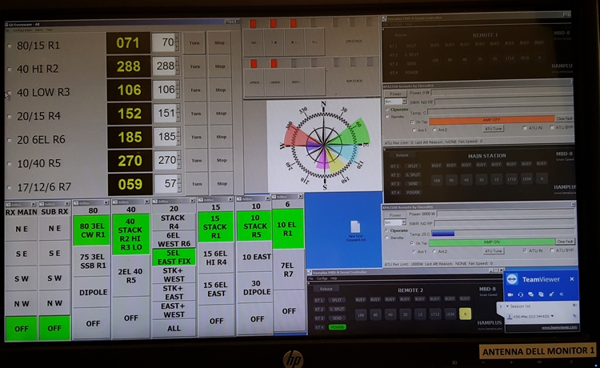Toggle the 20 6EL R6 rotor checkbox

tap(9, 140)
